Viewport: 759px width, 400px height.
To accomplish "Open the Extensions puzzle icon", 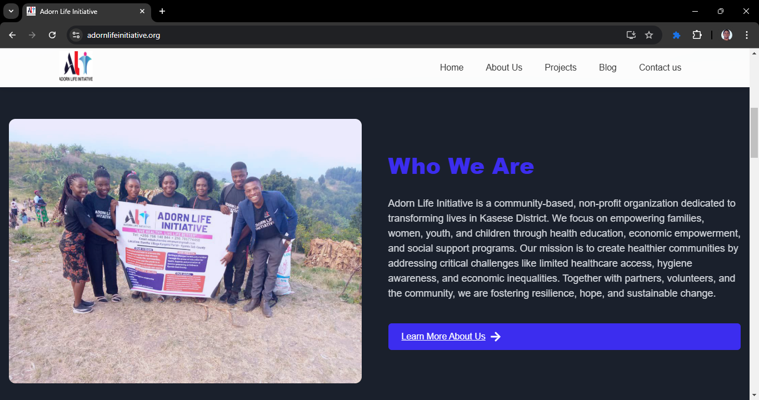I will point(697,35).
